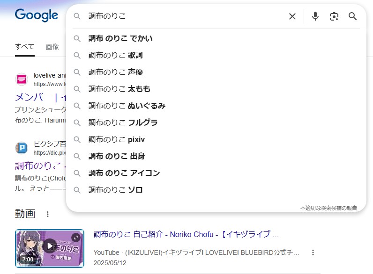Image resolution: width=373 pixels, height=274 pixels.
Task: Open the three-dot menu for YouTube result
Action: pyautogui.click(x=313, y=252)
